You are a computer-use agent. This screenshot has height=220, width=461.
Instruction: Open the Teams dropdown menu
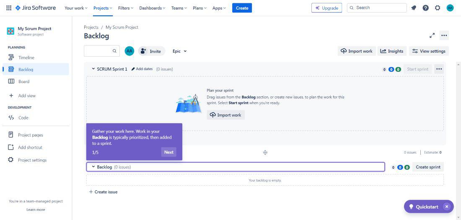pyautogui.click(x=179, y=8)
